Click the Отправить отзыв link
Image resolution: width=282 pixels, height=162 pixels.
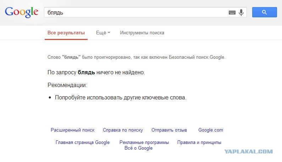[x=169, y=130]
